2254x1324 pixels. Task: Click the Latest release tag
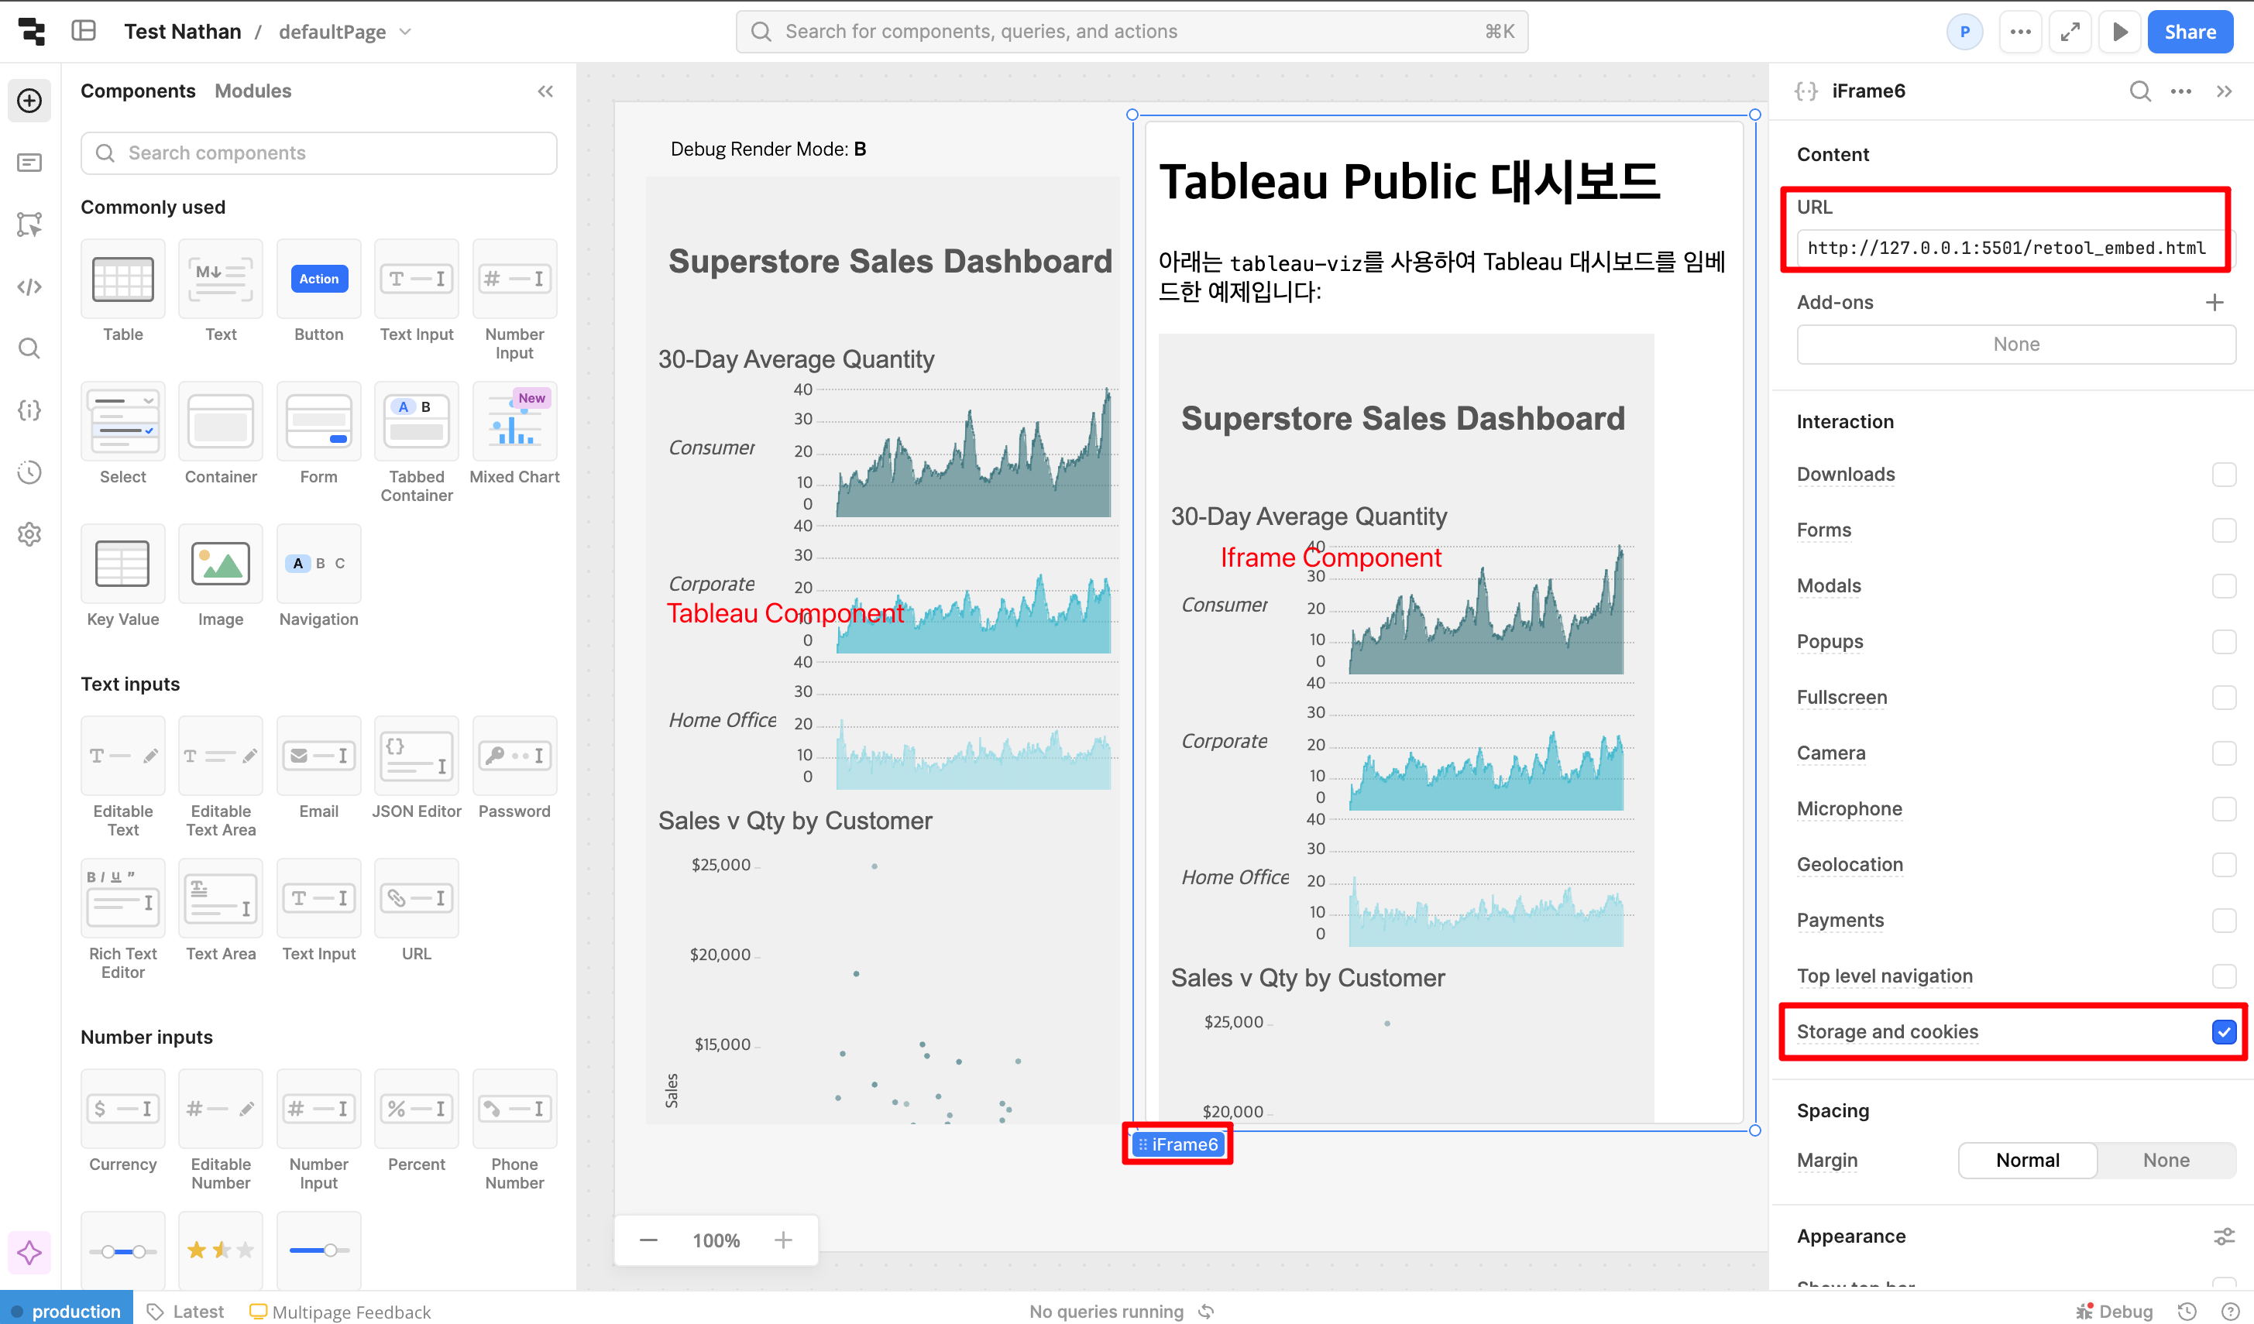(185, 1312)
